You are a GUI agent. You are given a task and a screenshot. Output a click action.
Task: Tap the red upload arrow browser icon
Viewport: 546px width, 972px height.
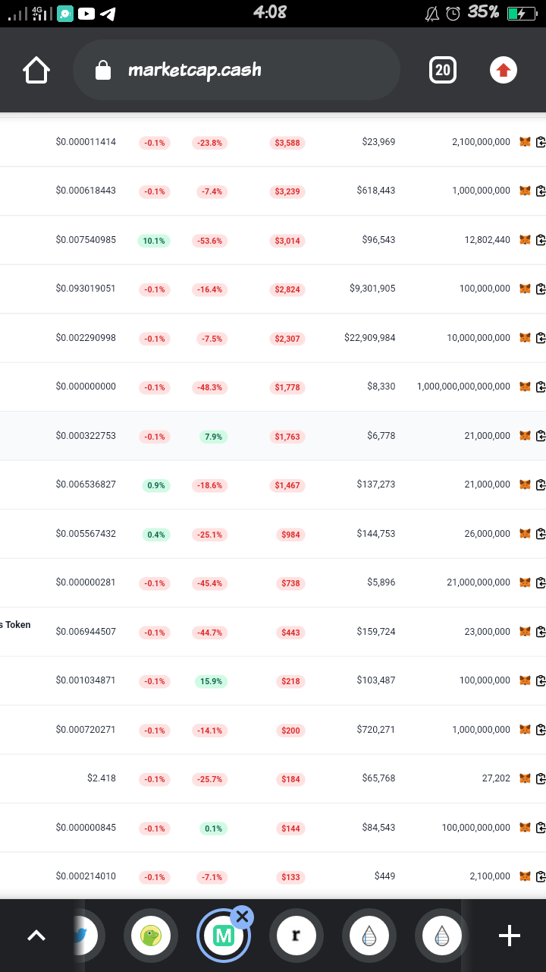point(504,71)
